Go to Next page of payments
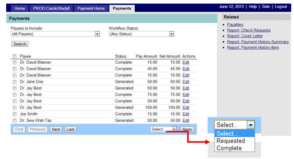Viewport: 294px width, 159px height. coord(56,129)
